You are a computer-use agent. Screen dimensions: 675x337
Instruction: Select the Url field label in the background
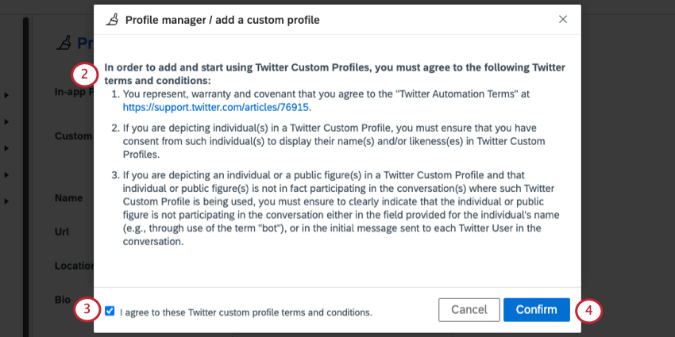click(x=62, y=232)
